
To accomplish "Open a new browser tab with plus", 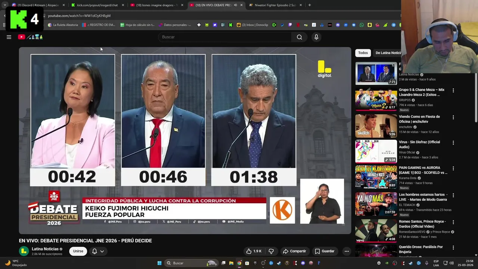I will point(310,5).
